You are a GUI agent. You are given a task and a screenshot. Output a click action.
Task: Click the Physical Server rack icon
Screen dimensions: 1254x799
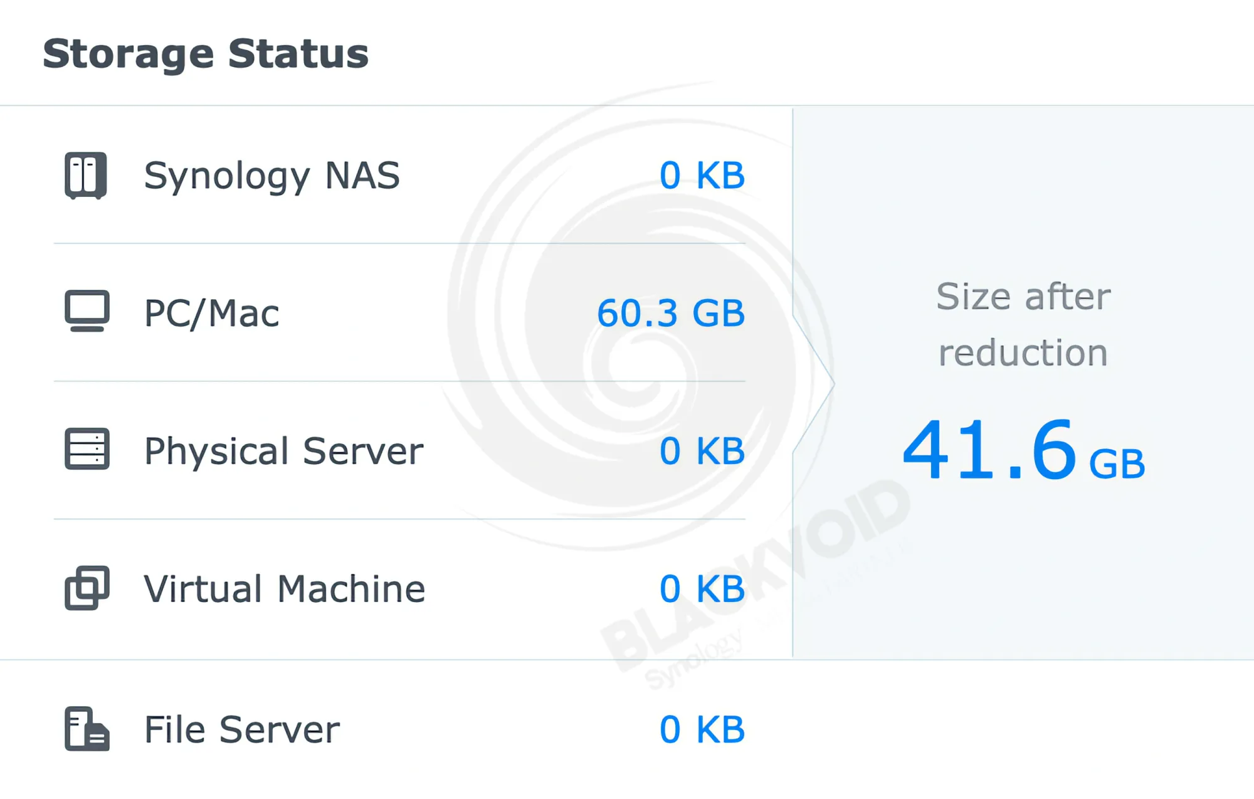[x=87, y=449]
